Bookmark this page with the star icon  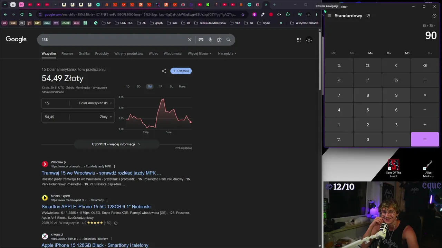(243, 14)
